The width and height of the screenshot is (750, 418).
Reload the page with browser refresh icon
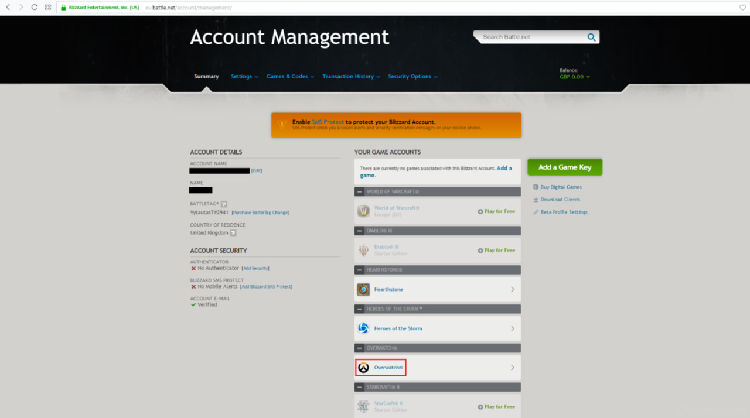coord(34,7)
